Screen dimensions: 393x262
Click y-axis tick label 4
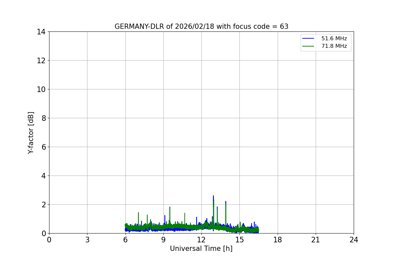[43, 176]
